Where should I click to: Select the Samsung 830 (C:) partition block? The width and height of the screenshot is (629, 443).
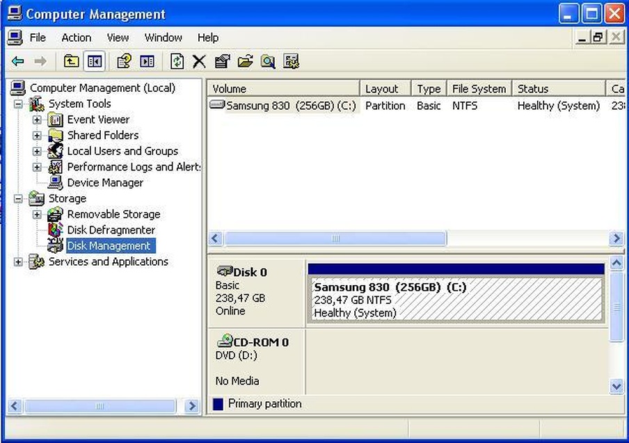point(456,299)
